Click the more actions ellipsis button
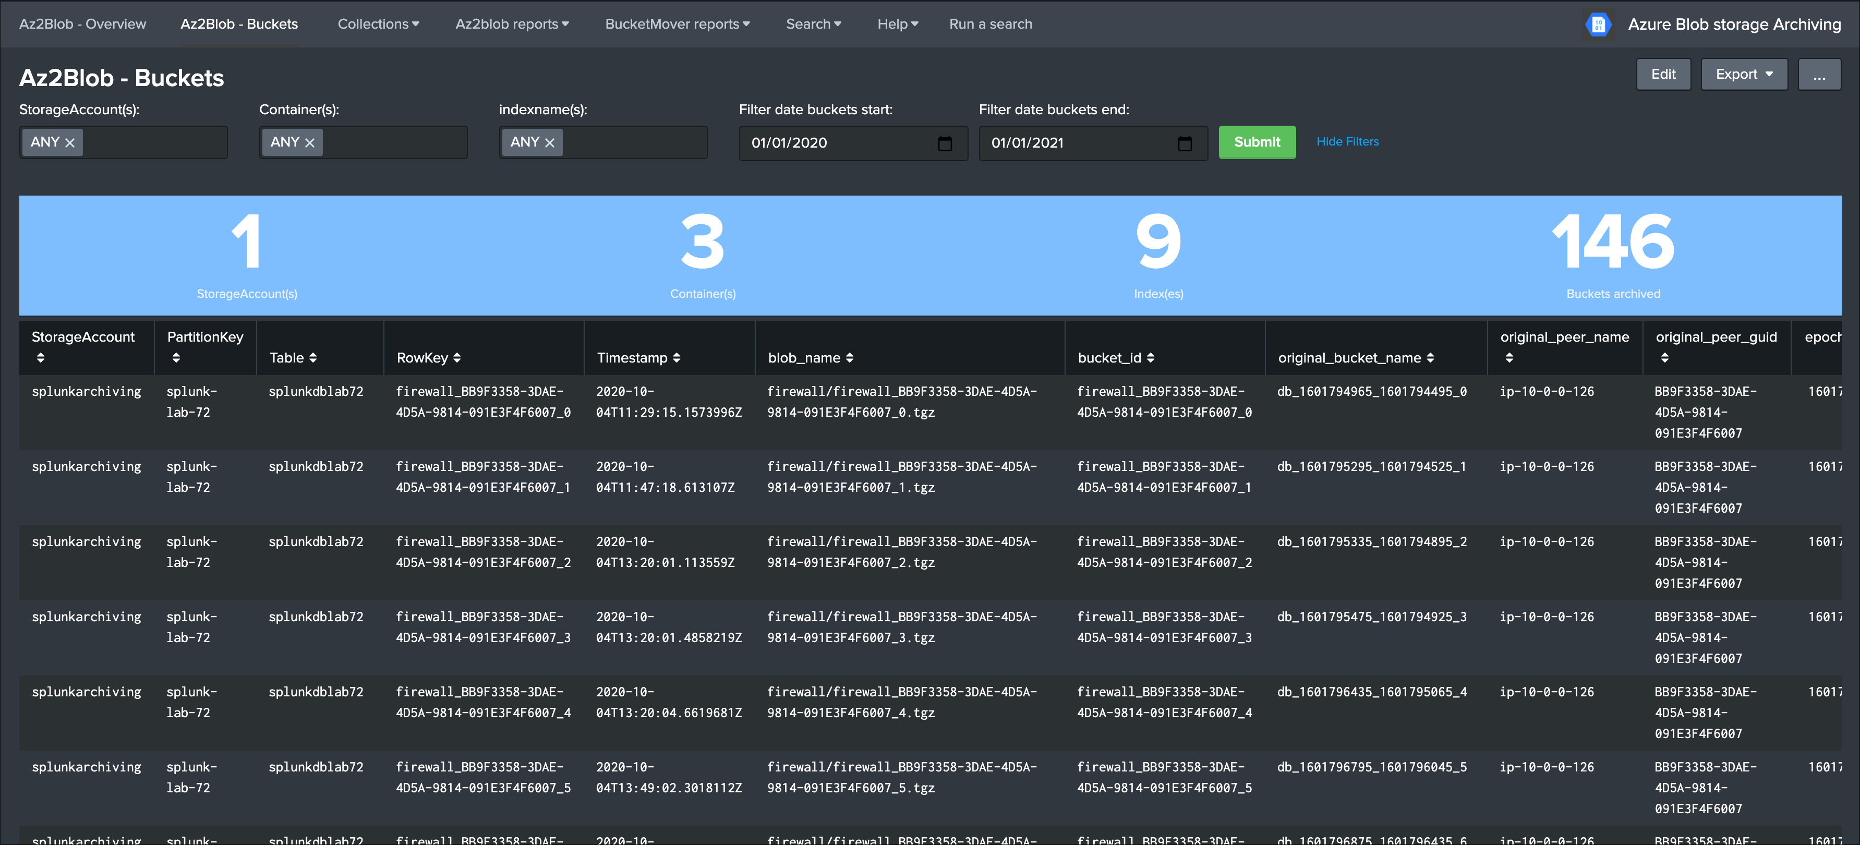1860x845 pixels. (x=1819, y=74)
